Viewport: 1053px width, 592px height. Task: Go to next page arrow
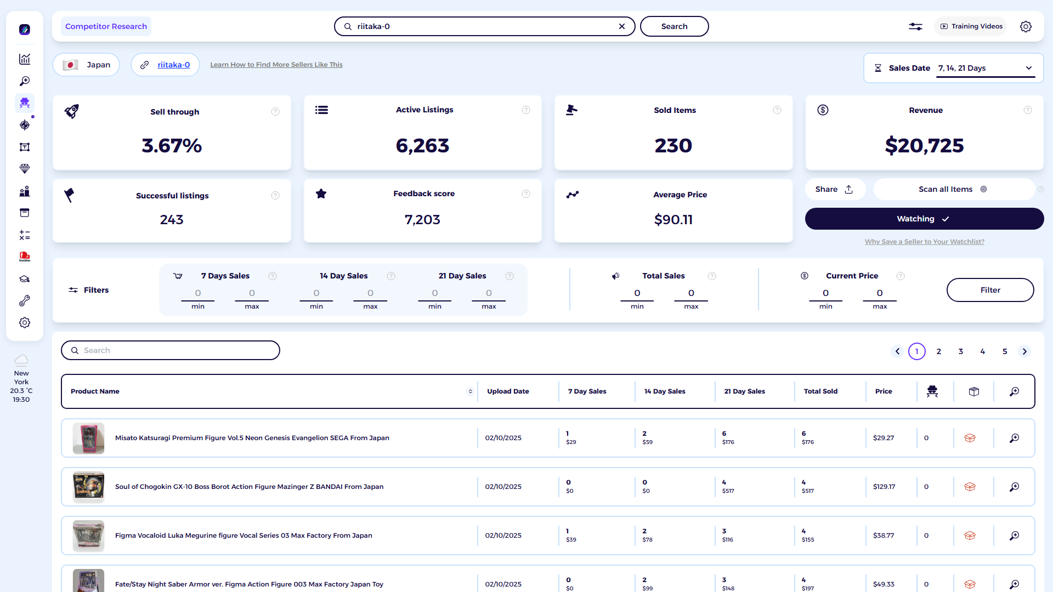[x=1024, y=351]
